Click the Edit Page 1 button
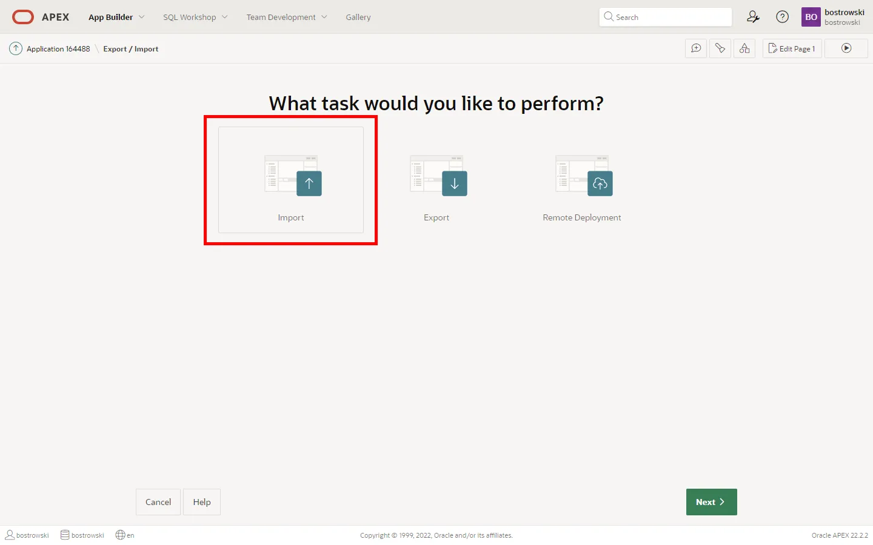 [x=792, y=48]
